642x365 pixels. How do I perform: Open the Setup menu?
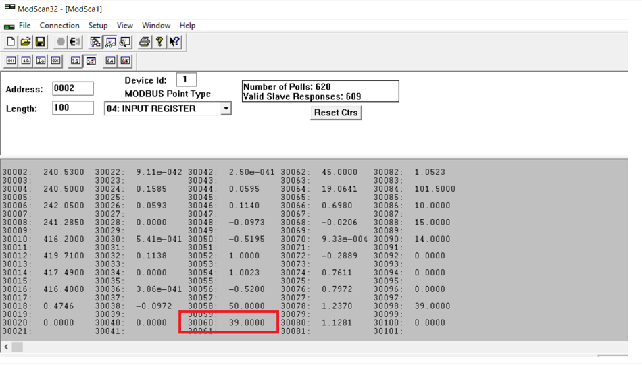point(98,26)
